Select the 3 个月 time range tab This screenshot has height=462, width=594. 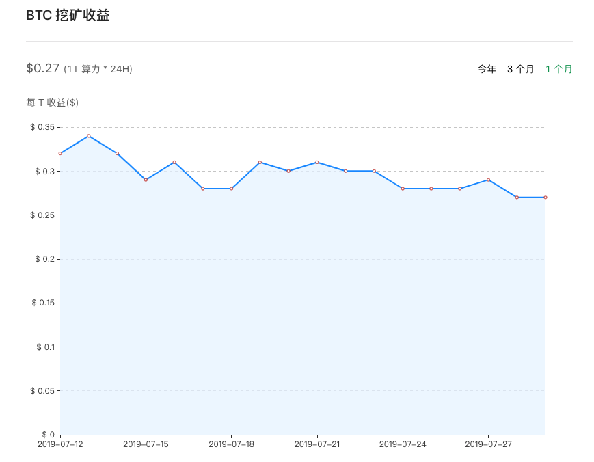[520, 69]
